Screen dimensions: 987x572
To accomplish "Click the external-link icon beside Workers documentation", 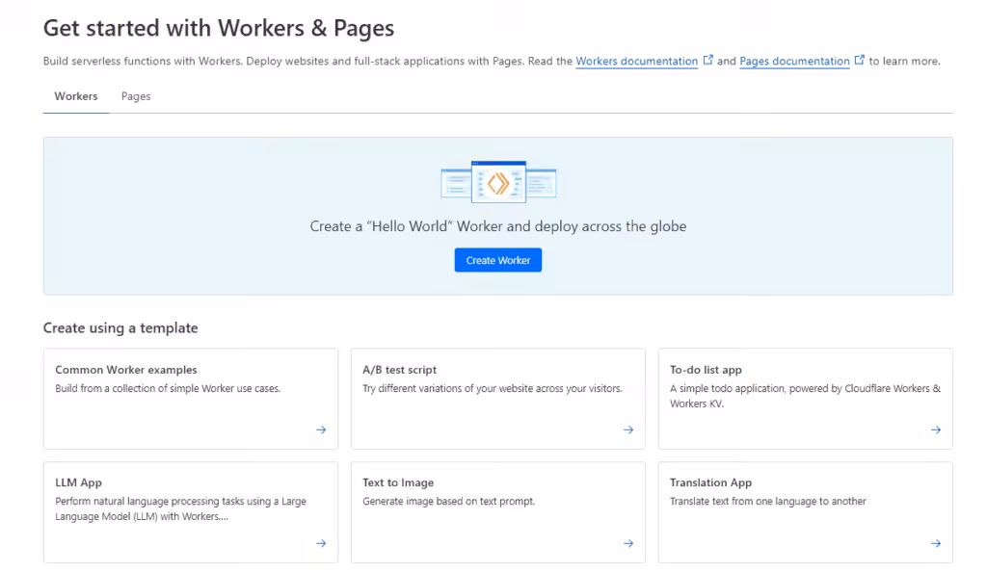I will (x=709, y=60).
